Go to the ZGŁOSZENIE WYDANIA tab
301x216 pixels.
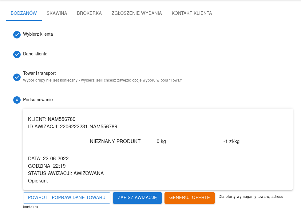[137, 13]
